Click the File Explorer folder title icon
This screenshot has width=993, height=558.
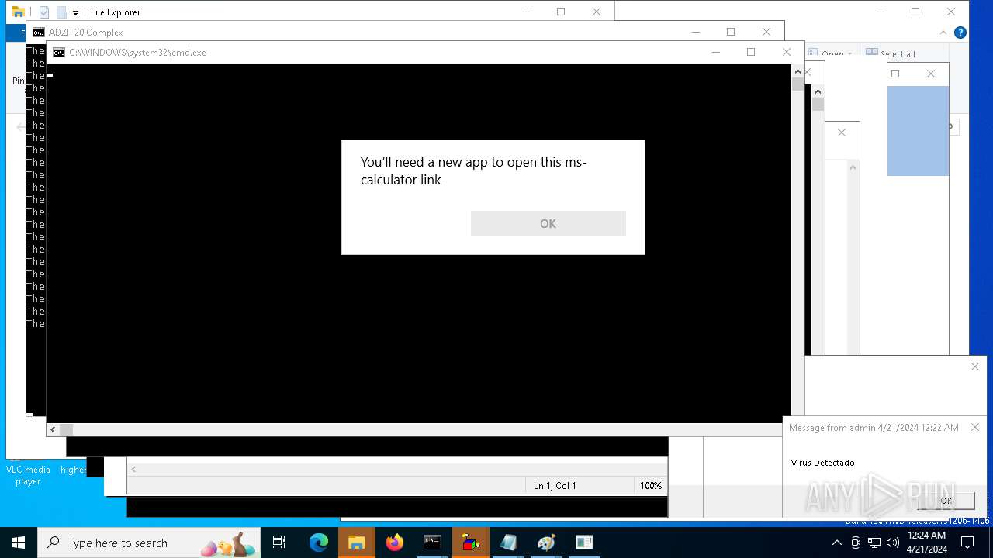(19, 12)
